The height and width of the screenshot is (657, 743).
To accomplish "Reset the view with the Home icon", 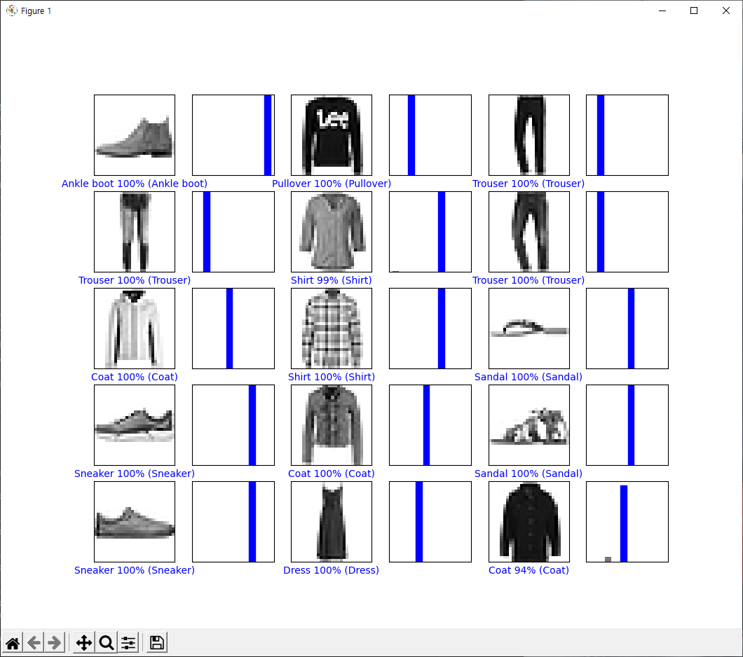I will point(13,643).
